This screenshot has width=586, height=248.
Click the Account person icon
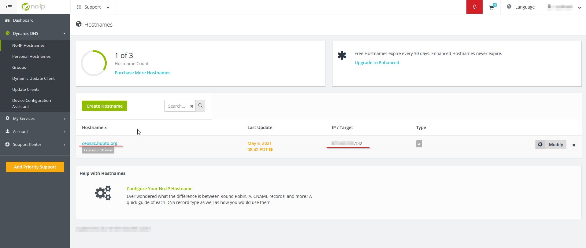[8, 131]
